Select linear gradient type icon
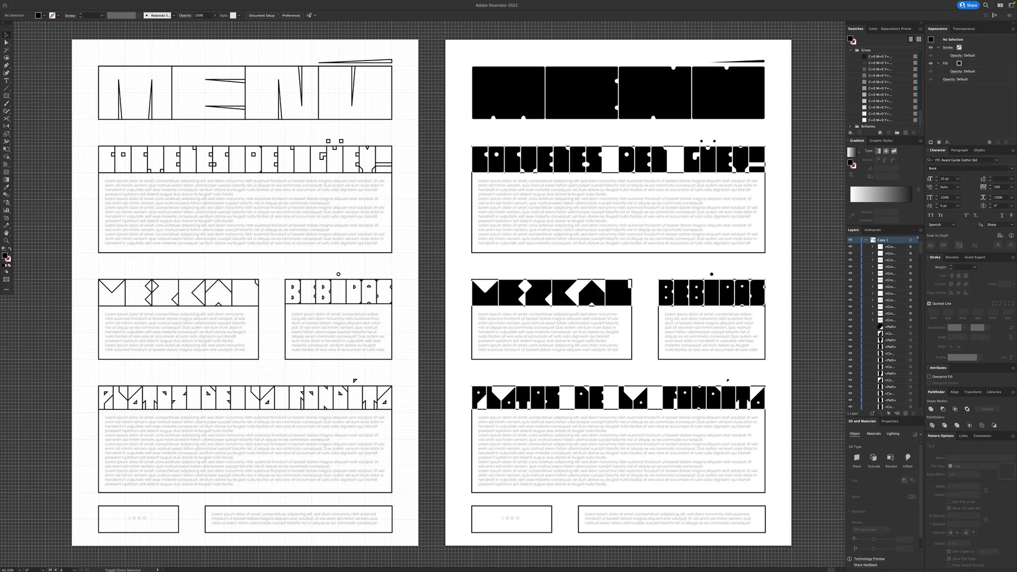The width and height of the screenshot is (1017, 572). (878, 151)
